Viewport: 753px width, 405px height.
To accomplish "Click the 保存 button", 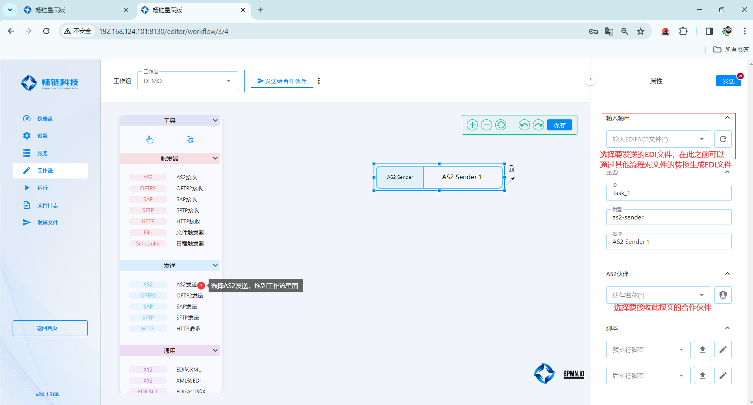I will 559,125.
